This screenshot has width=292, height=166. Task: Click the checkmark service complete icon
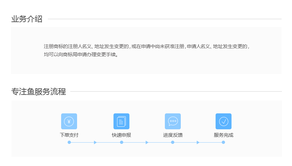click(x=223, y=121)
